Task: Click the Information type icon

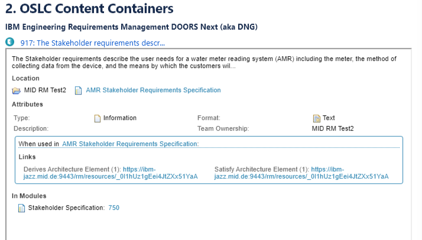Action: click(x=98, y=118)
